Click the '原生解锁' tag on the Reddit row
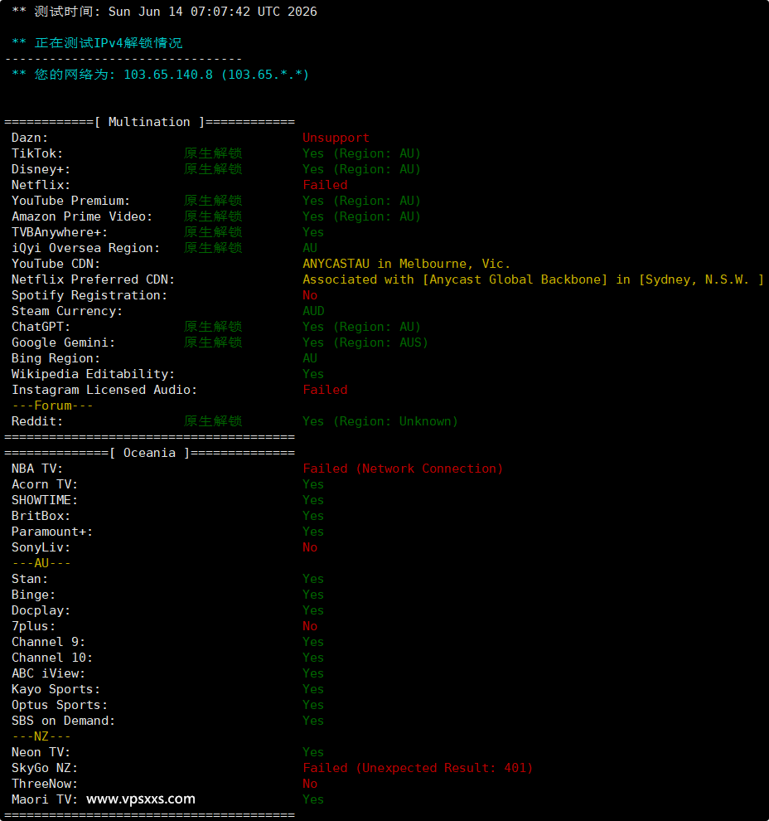 (213, 421)
